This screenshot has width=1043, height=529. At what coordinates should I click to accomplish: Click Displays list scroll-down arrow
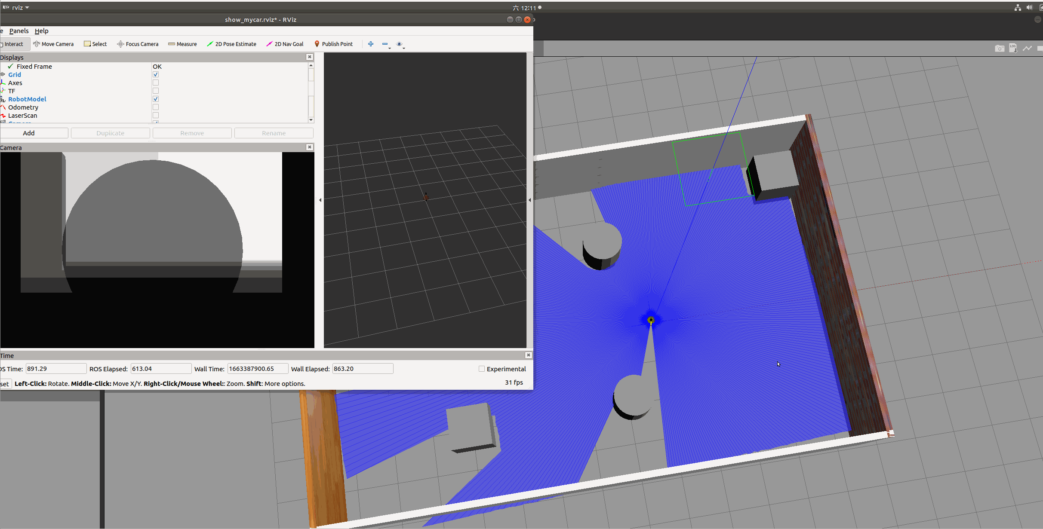[311, 120]
